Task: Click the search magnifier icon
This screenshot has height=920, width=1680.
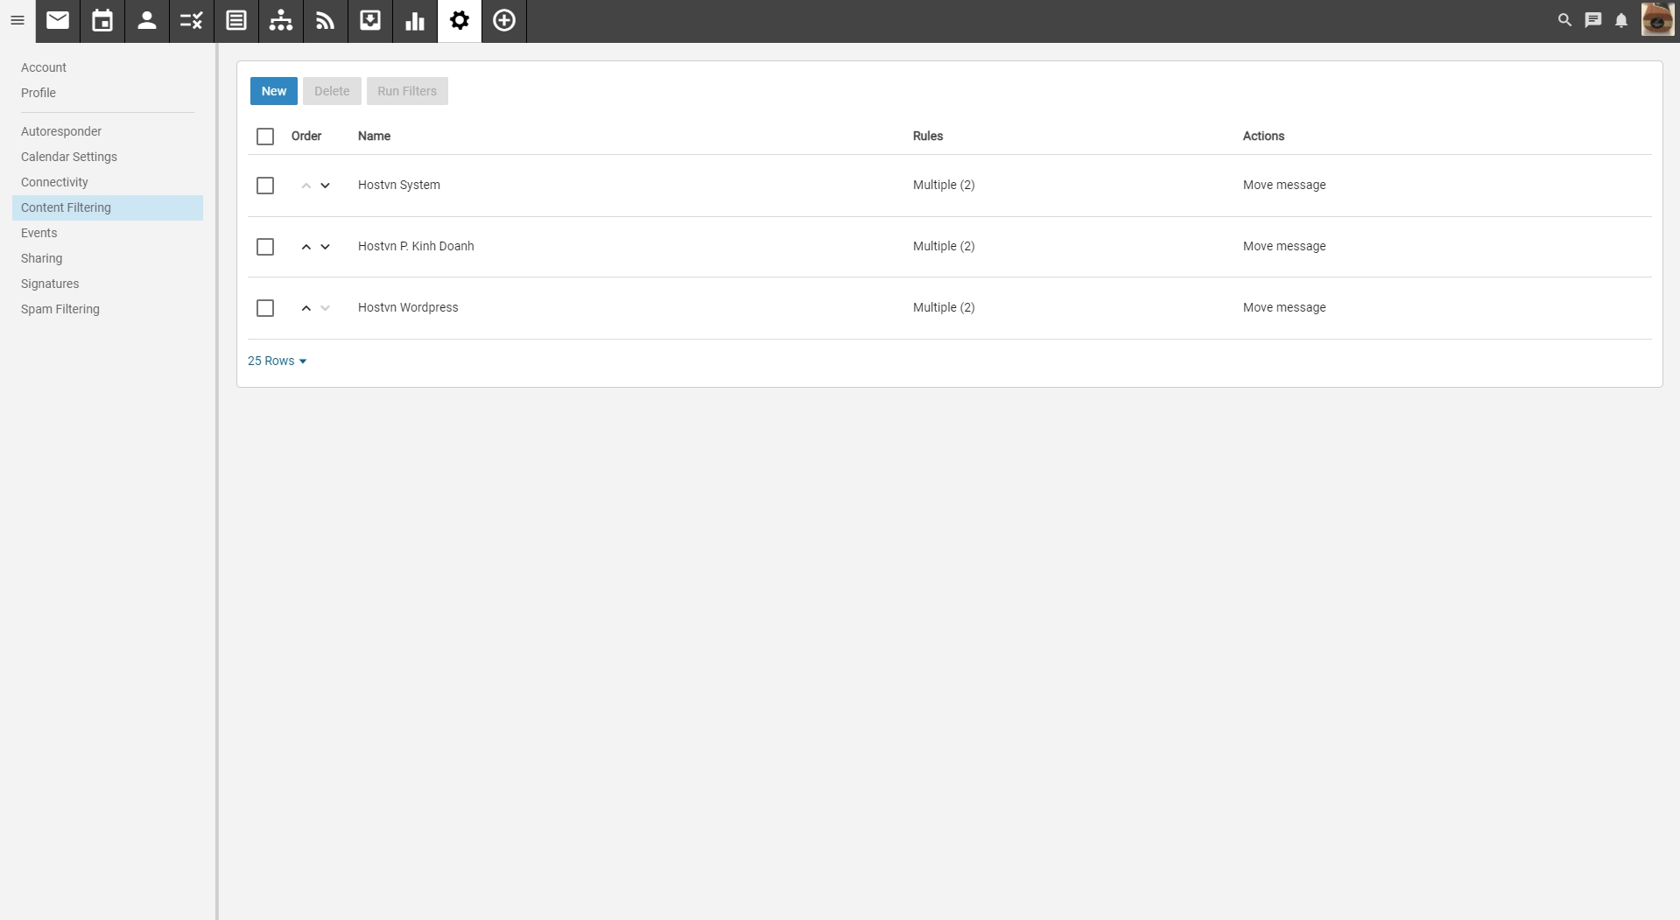Action: (1564, 19)
